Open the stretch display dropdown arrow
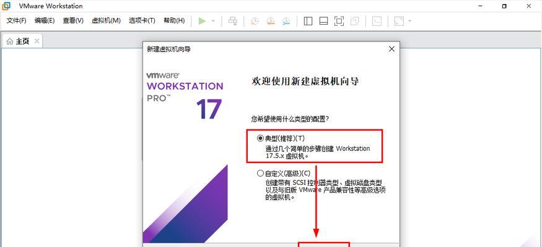The image size is (542, 247). 409,21
